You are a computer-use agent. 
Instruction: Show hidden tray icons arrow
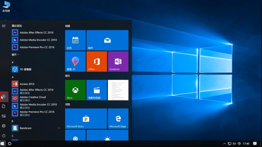click(x=225, y=143)
